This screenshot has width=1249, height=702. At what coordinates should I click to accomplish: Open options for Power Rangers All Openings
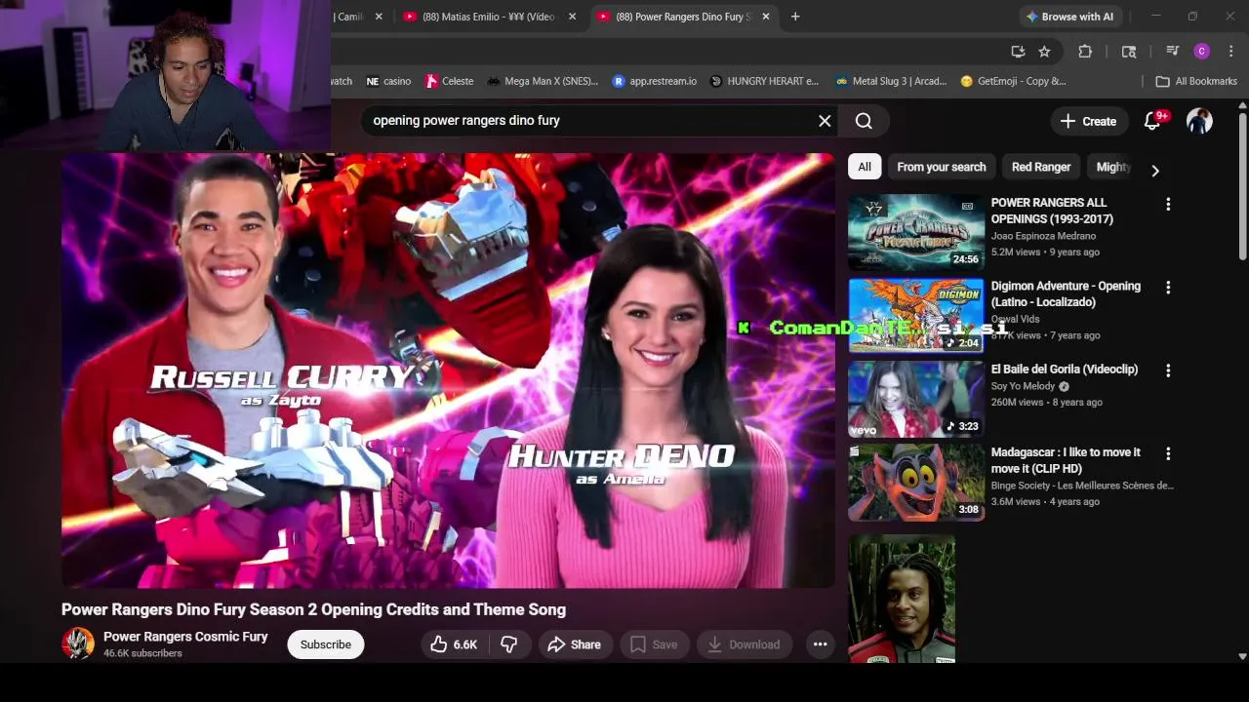1168,205
